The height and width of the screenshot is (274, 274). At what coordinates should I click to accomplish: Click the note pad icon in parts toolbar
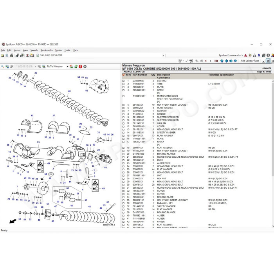(x=180, y=61)
